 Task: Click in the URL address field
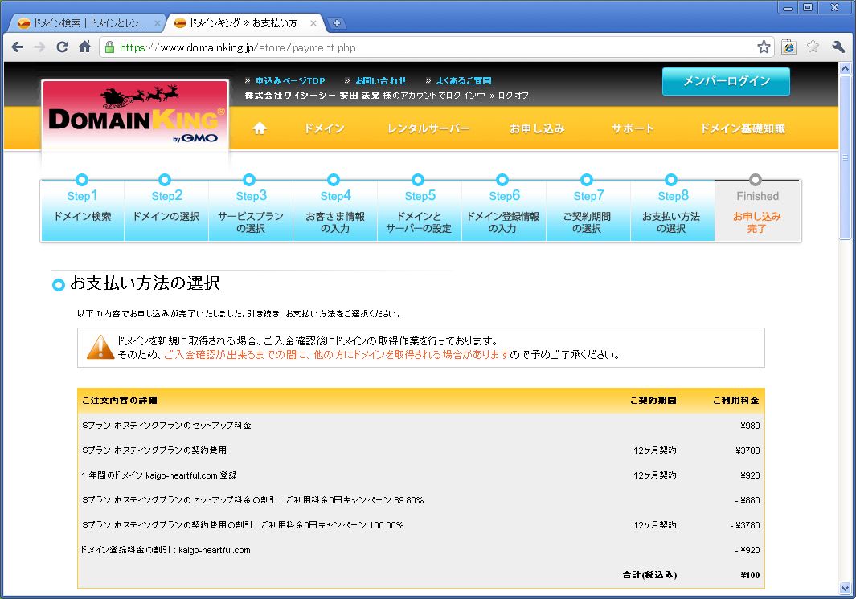(434, 47)
